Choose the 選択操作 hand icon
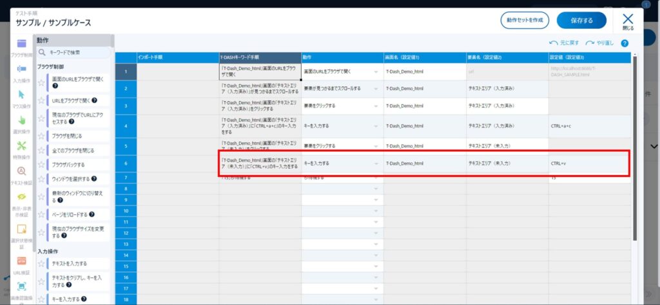660x305 pixels. click(21, 120)
